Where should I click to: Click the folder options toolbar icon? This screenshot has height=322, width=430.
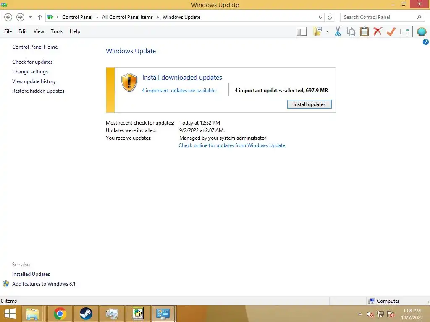pos(317,31)
